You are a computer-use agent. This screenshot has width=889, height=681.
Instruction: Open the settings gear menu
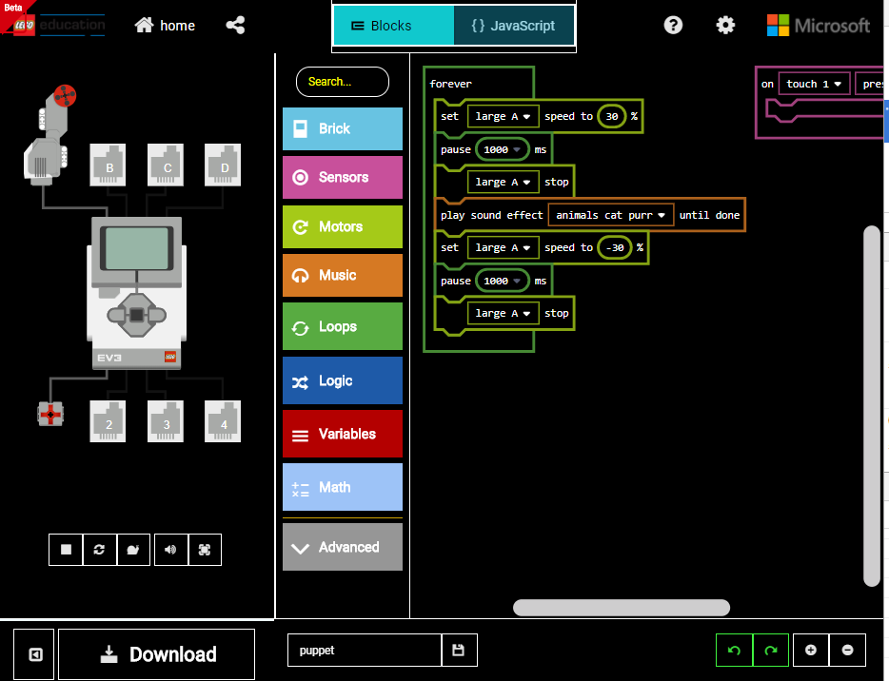(725, 25)
